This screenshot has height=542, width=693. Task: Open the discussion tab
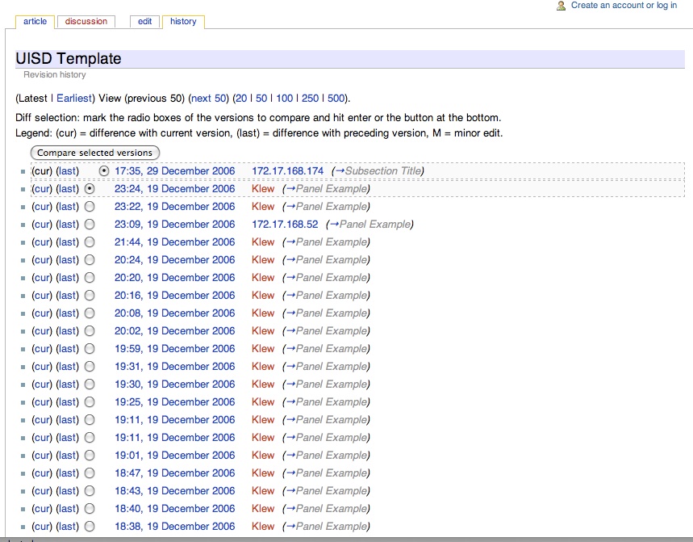click(86, 22)
